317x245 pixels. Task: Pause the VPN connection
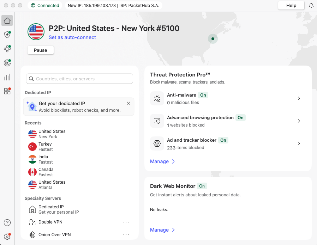click(x=41, y=50)
